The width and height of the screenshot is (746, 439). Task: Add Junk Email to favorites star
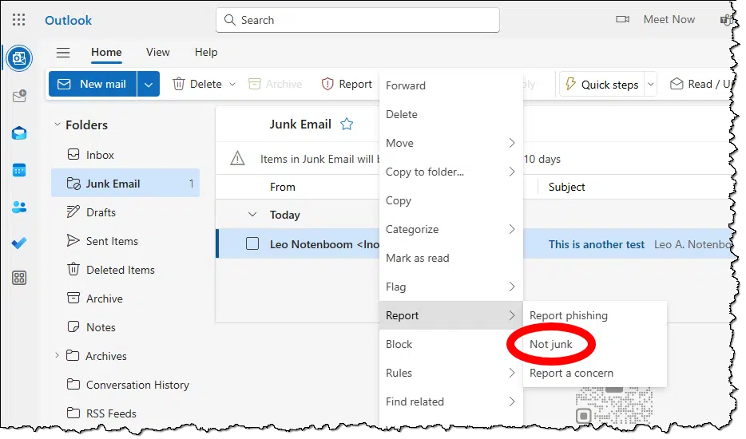pos(347,125)
